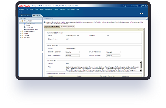The height and width of the screenshot is (108, 166).
Task: Click the Reporting Application field
Action: point(73,56)
